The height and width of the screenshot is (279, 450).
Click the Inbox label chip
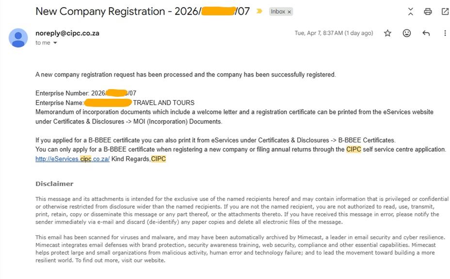click(278, 12)
